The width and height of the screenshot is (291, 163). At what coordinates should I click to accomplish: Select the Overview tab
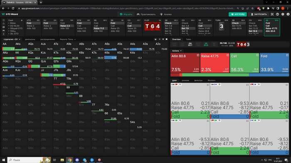tap(176, 39)
